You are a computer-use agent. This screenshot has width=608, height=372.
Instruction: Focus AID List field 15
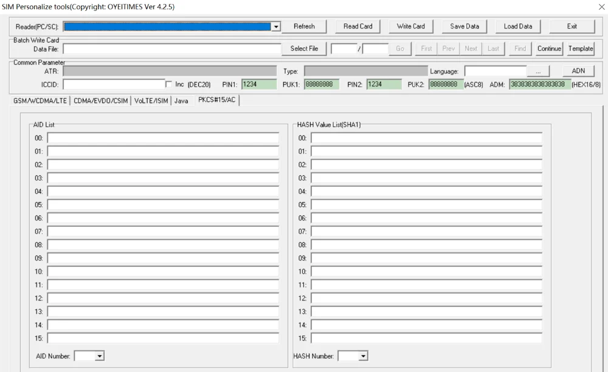point(163,339)
